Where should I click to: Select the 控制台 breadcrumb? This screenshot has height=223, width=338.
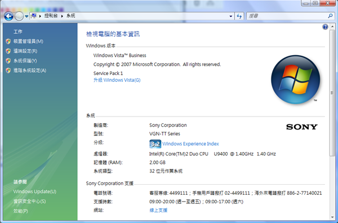[51, 16]
